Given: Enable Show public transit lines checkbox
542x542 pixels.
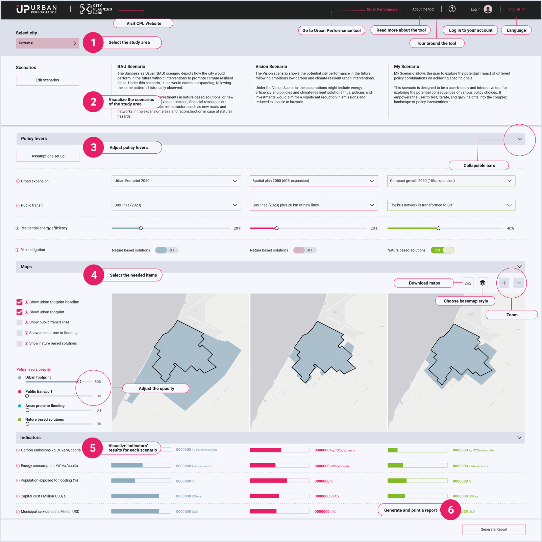Looking at the screenshot, I should 20,323.
